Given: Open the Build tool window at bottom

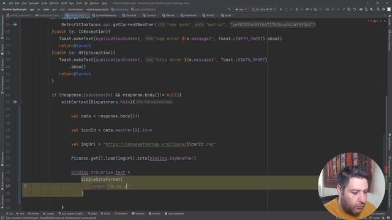Looking at the screenshot, I should point(92,213).
